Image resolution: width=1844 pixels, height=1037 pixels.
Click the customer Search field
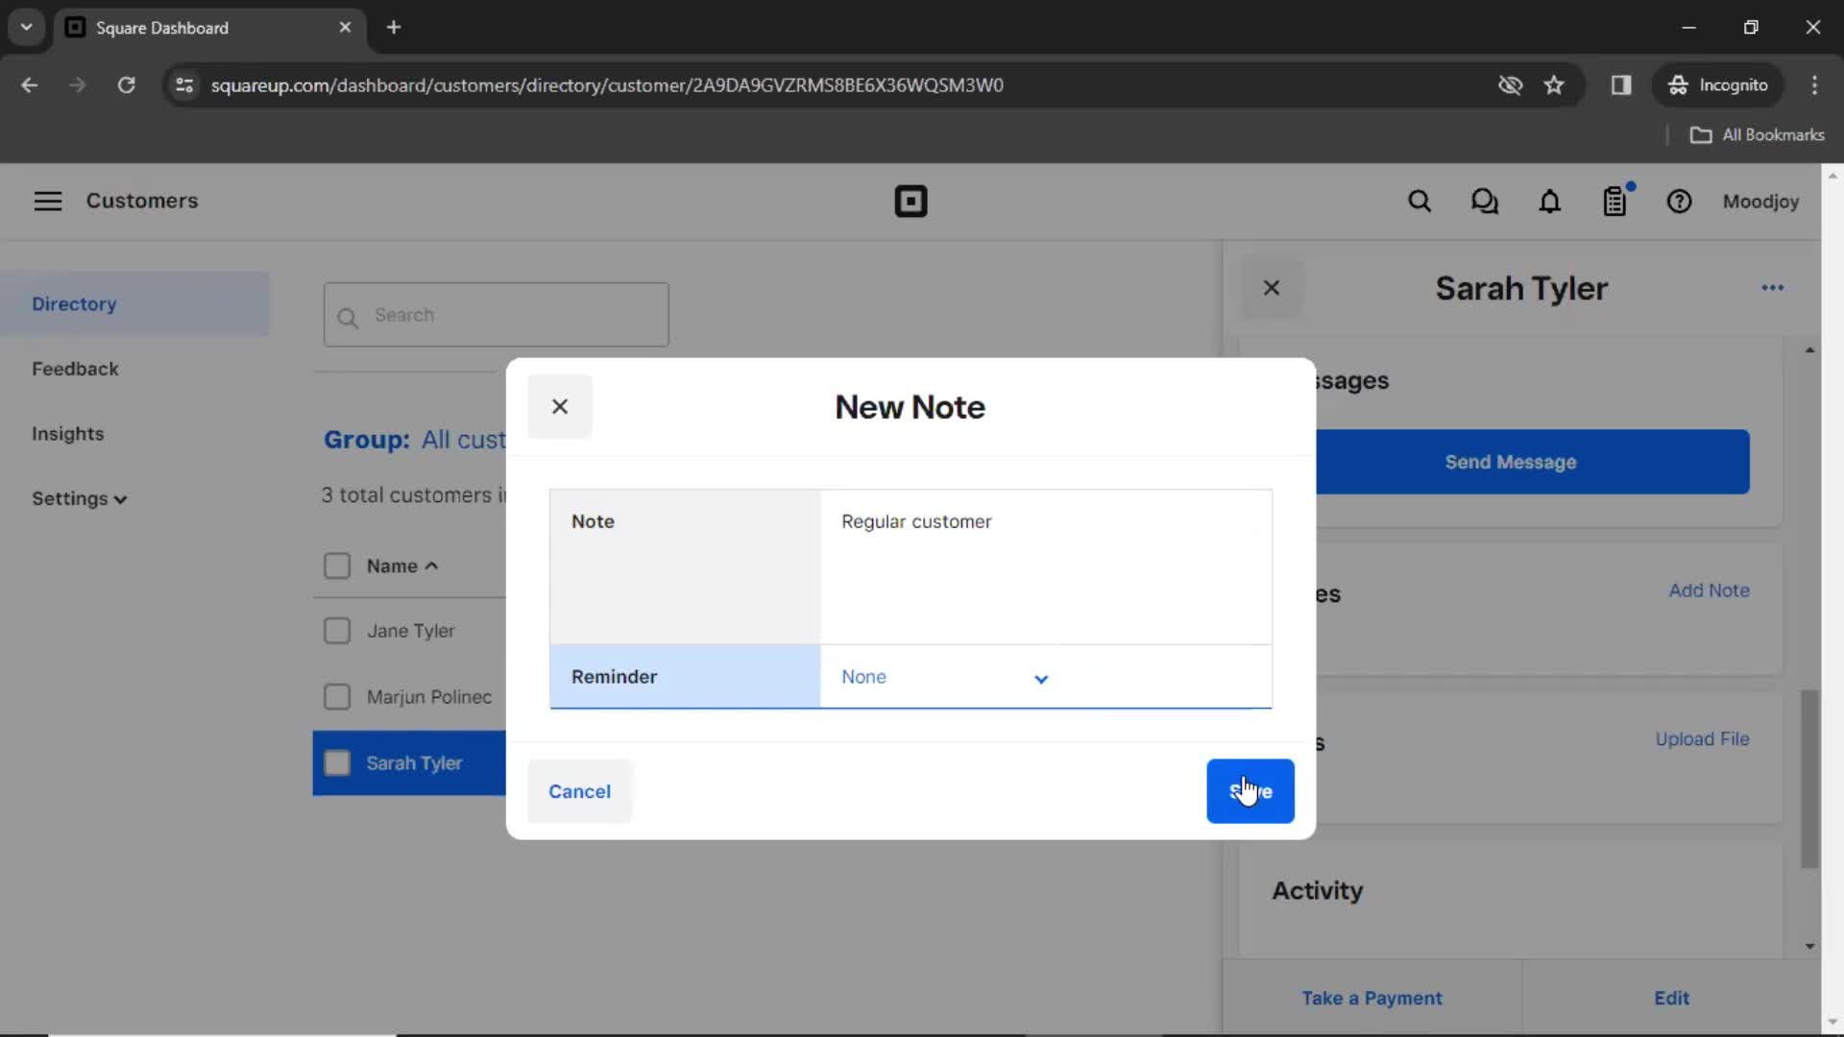pos(497,315)
